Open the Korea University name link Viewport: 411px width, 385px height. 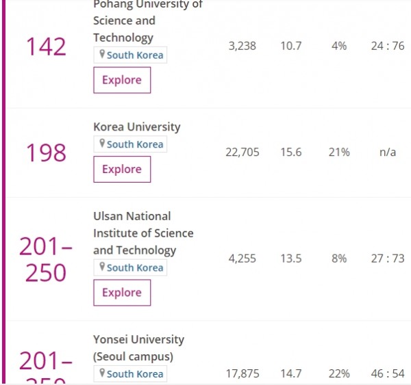click(137, 127)
